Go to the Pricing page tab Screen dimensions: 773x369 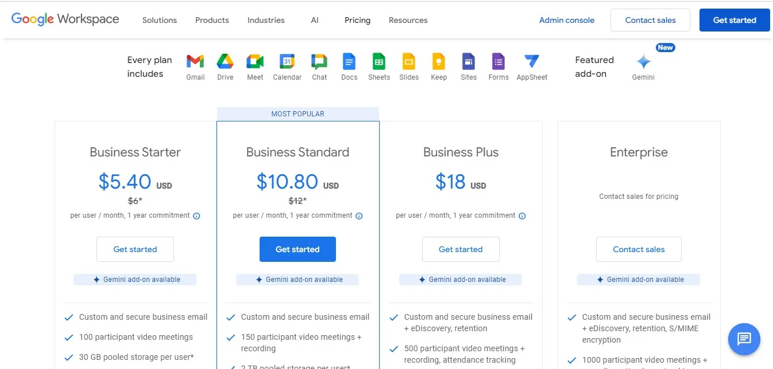click(357, 20)
